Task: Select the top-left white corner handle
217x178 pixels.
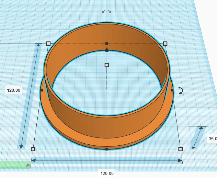Action: 48,44
